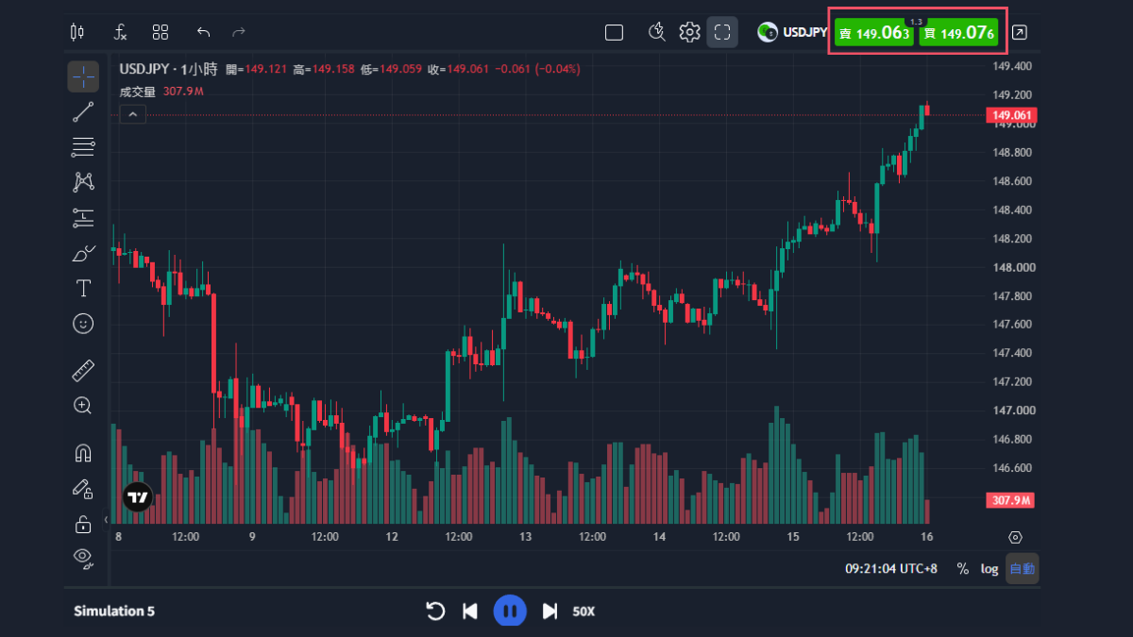Open the indicators fx menu
The width and height of the screenshot is (1133, 637).
[120, 32]
